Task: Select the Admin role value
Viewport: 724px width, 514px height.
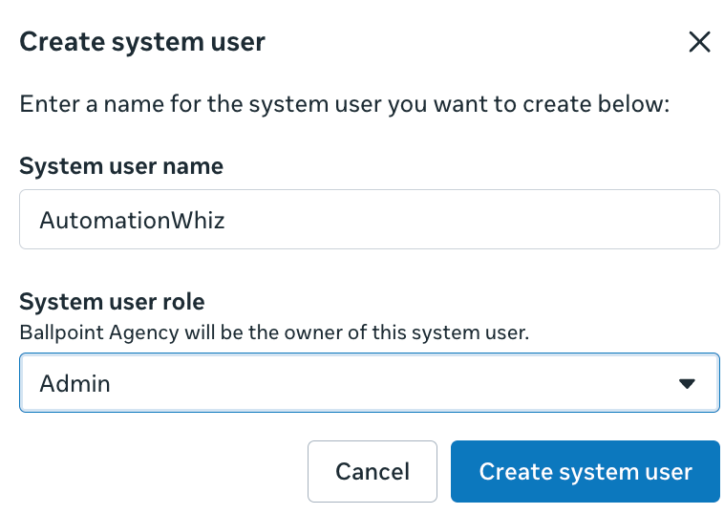Action: (75, 383)
